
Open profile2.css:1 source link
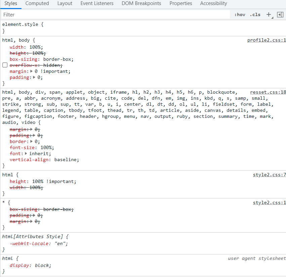point(267,40)
